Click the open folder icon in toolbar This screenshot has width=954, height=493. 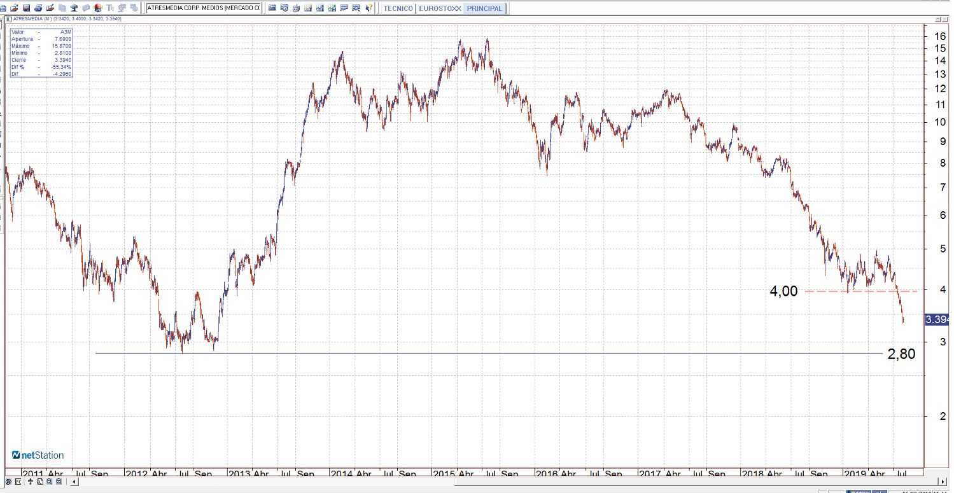click(13, 8)
